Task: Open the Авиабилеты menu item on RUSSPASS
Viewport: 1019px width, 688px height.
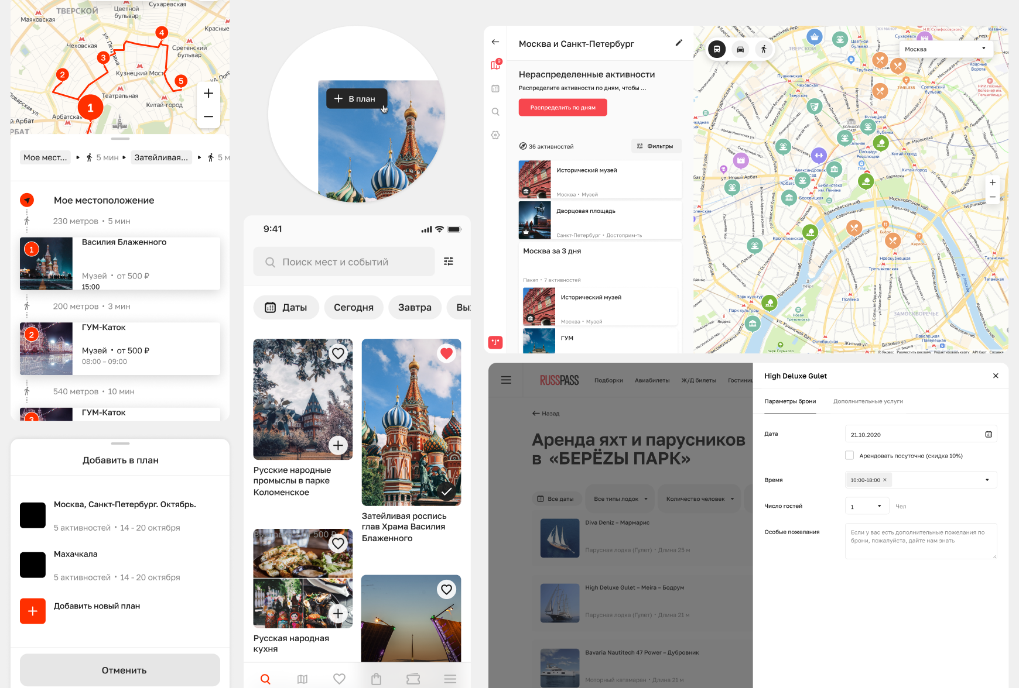Action: click(x=651, y=380)
